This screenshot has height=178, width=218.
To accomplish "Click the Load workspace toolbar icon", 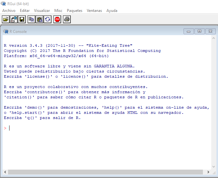I will pyautogui.click(x=14, y=19).
